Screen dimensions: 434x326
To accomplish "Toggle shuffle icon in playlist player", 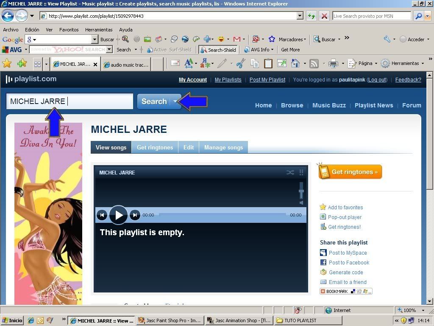I will [x=290, y=172].
